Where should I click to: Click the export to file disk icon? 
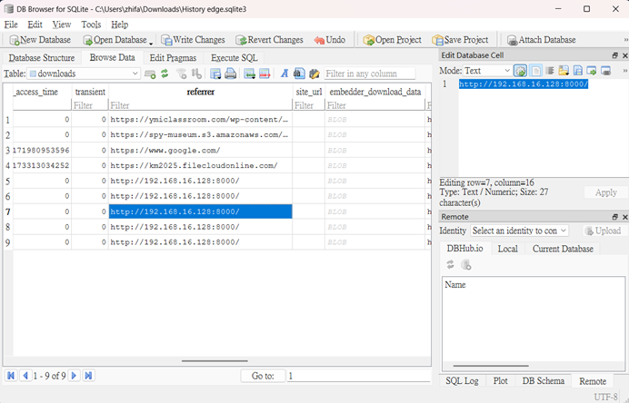[578, 71]
